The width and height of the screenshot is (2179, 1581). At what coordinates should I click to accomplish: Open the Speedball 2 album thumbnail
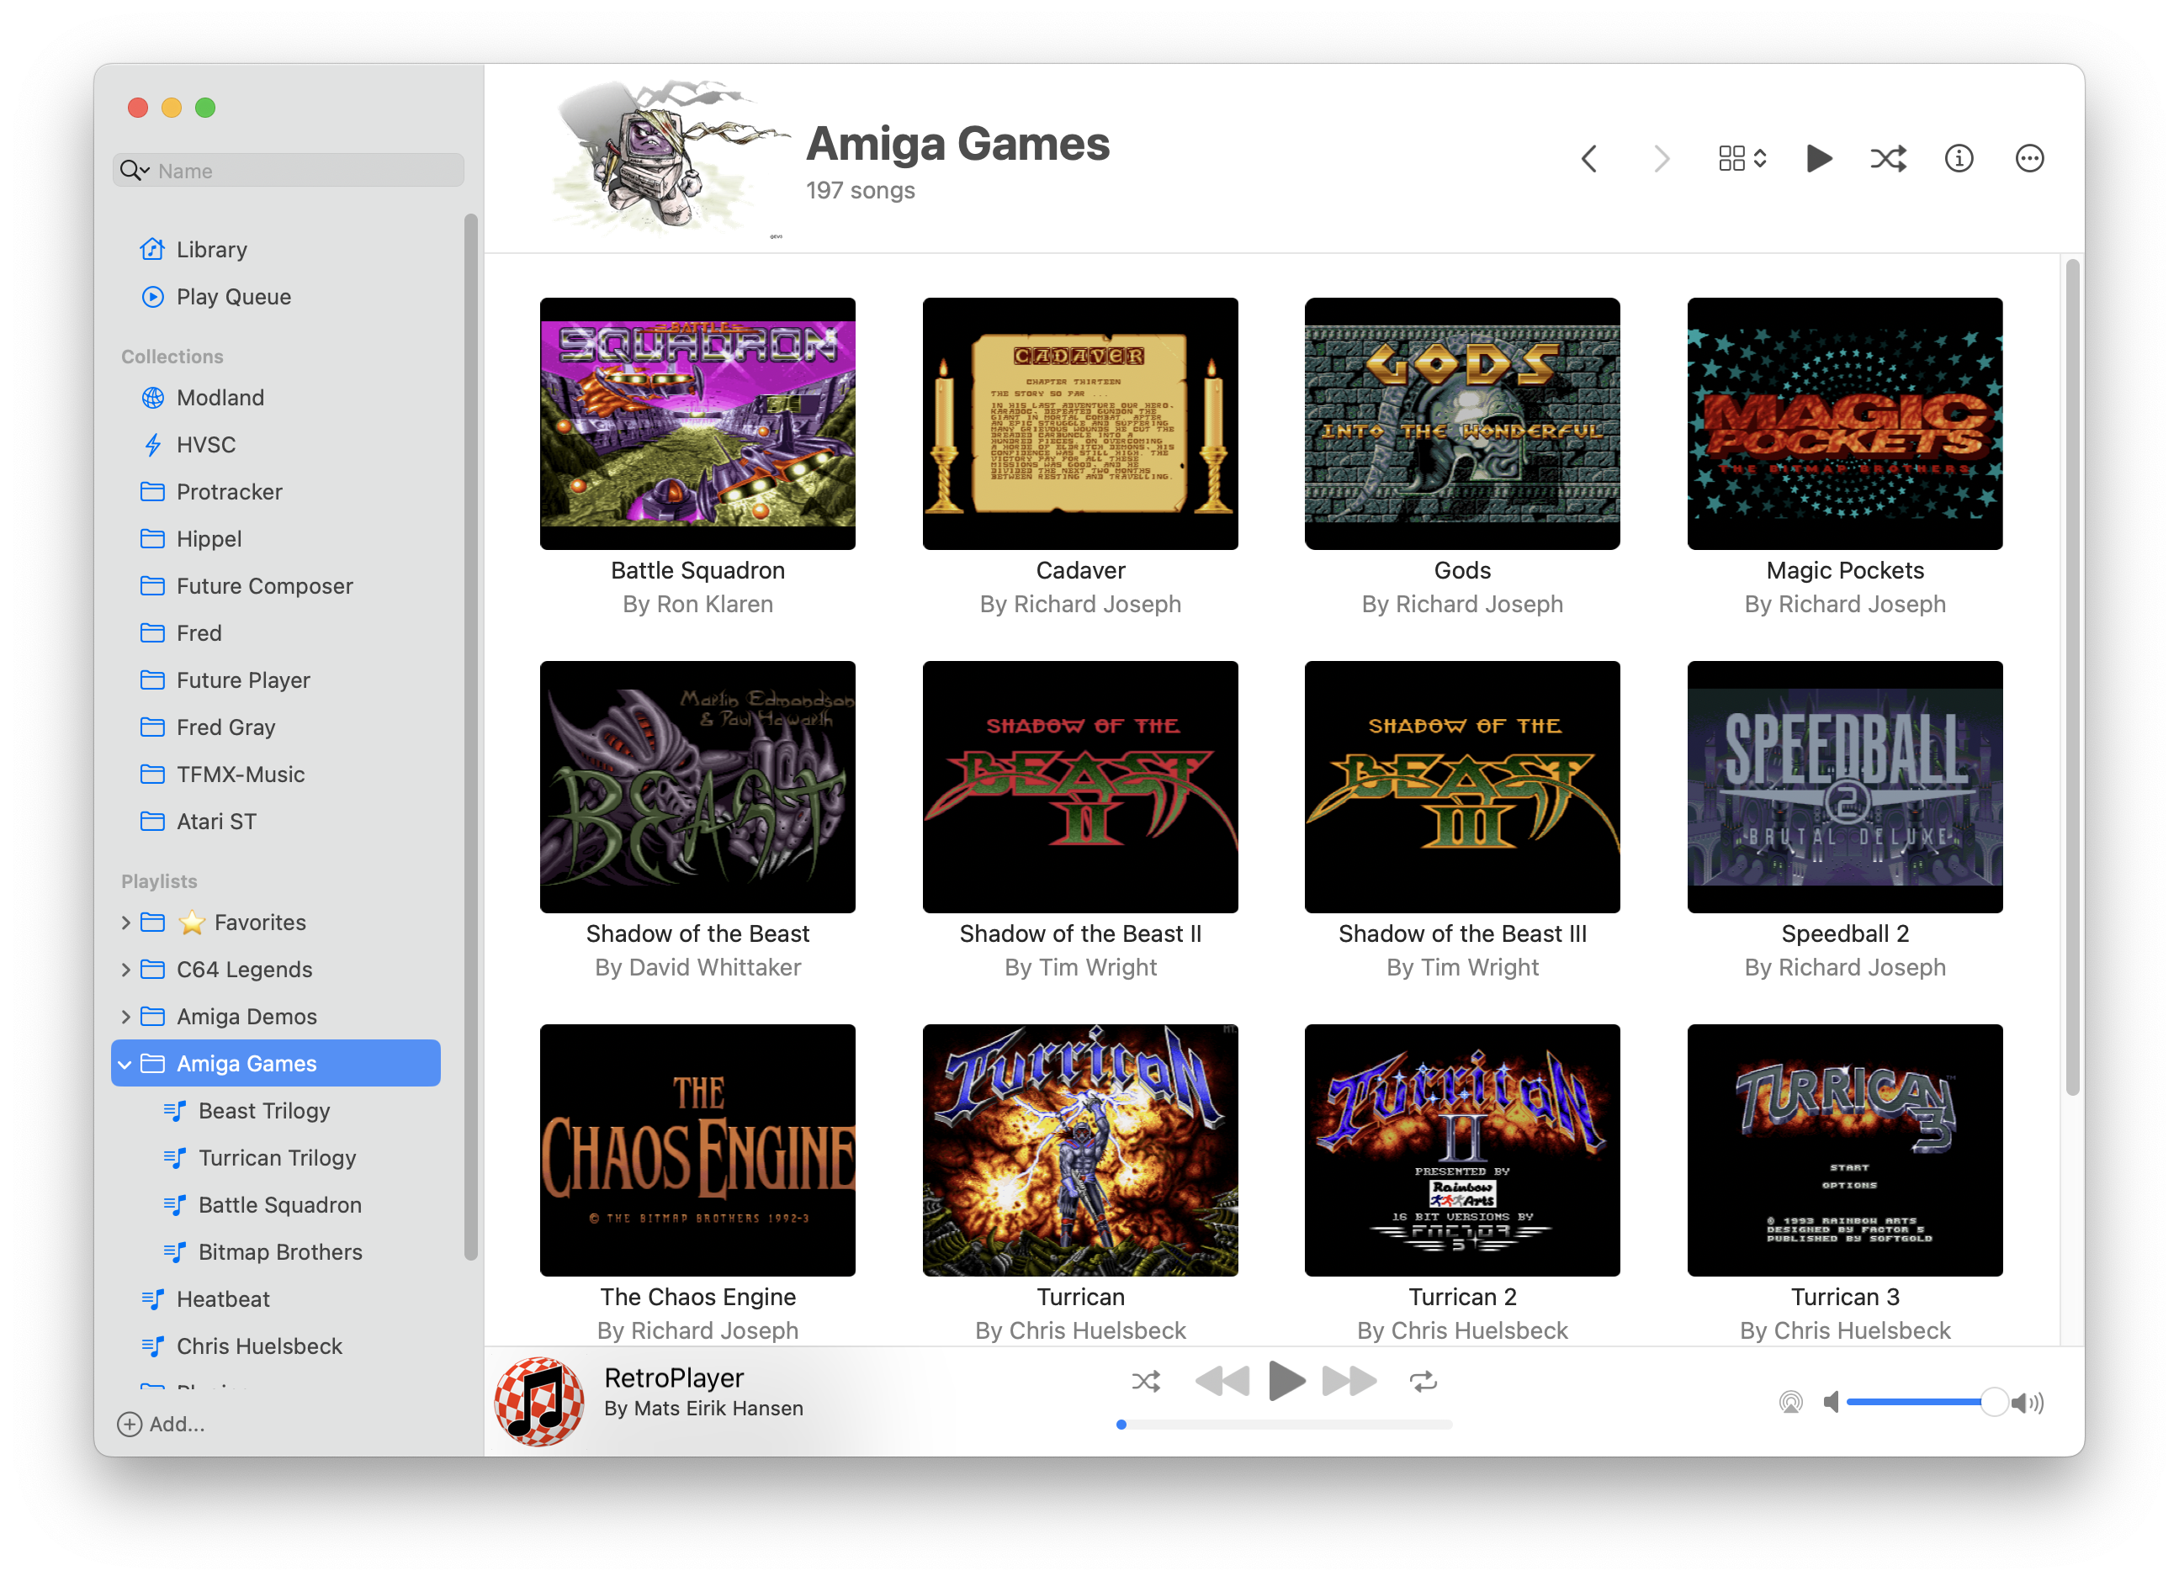pos(1843,786)
